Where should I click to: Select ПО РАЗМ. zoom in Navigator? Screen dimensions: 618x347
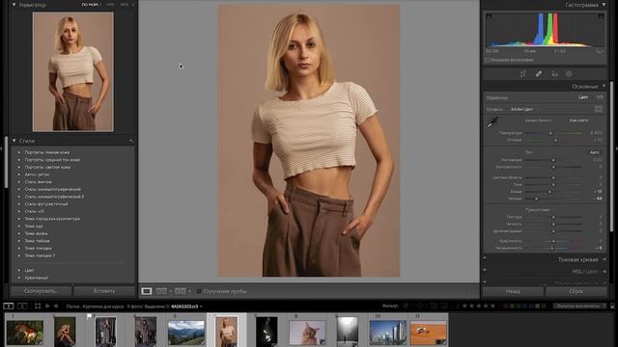point(90,5)
